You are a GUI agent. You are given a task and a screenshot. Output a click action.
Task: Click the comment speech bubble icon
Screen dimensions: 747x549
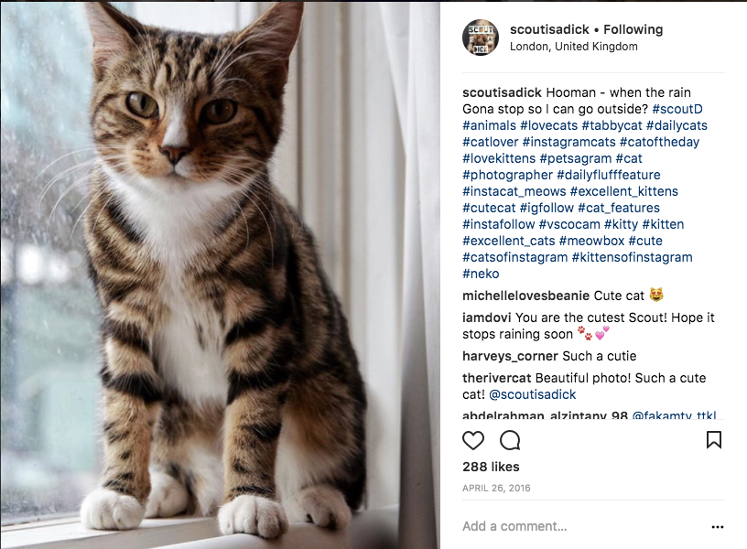(x=510, y=440)
